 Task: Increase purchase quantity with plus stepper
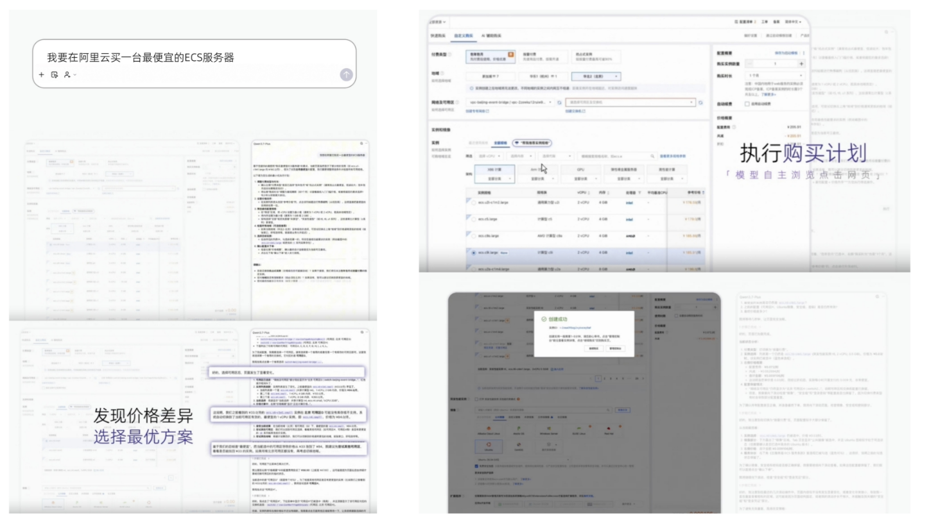801,64
